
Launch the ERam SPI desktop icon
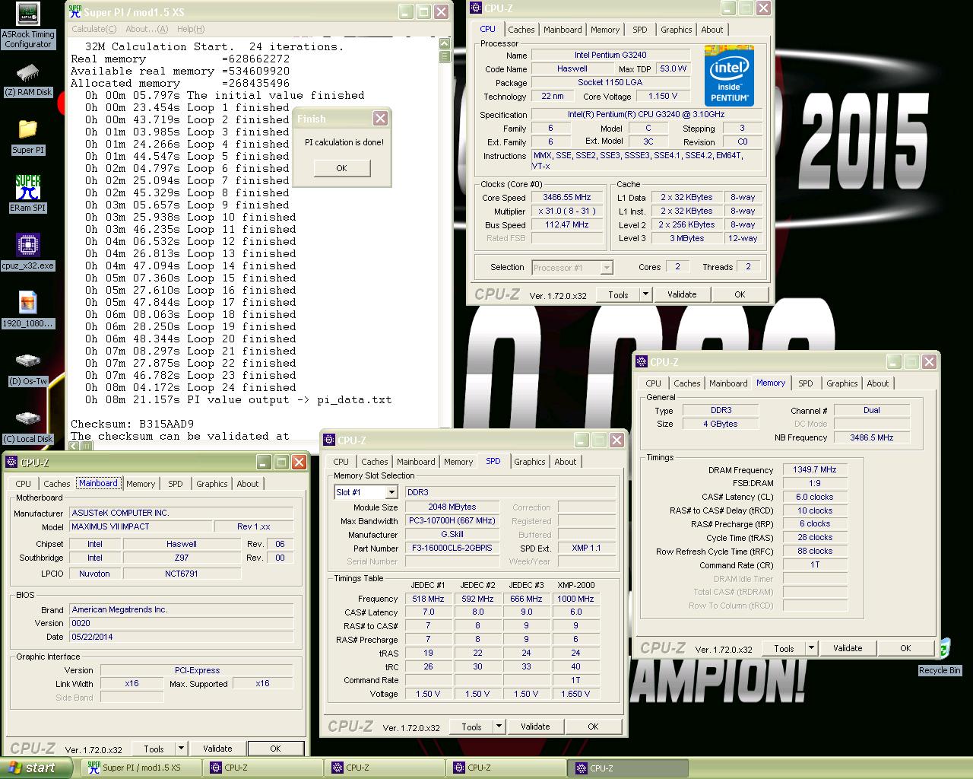28,194
